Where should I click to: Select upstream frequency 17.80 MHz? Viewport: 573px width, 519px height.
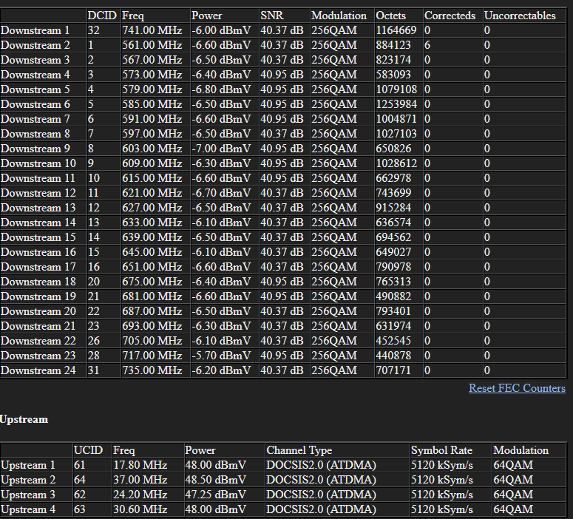point(140,465)
